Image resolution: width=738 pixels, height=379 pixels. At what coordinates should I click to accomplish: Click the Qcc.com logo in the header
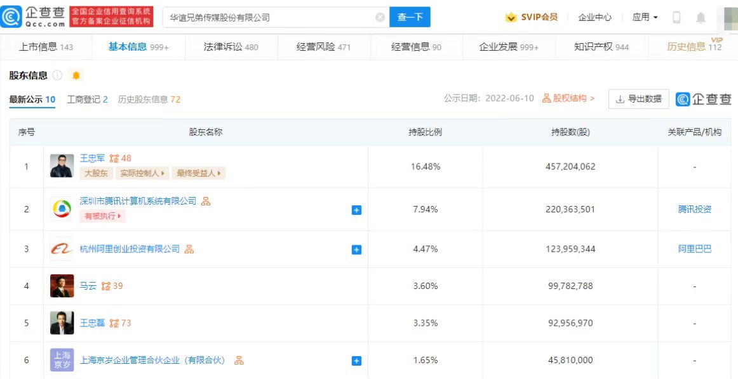pyautogui.click(x=33, y=17)
